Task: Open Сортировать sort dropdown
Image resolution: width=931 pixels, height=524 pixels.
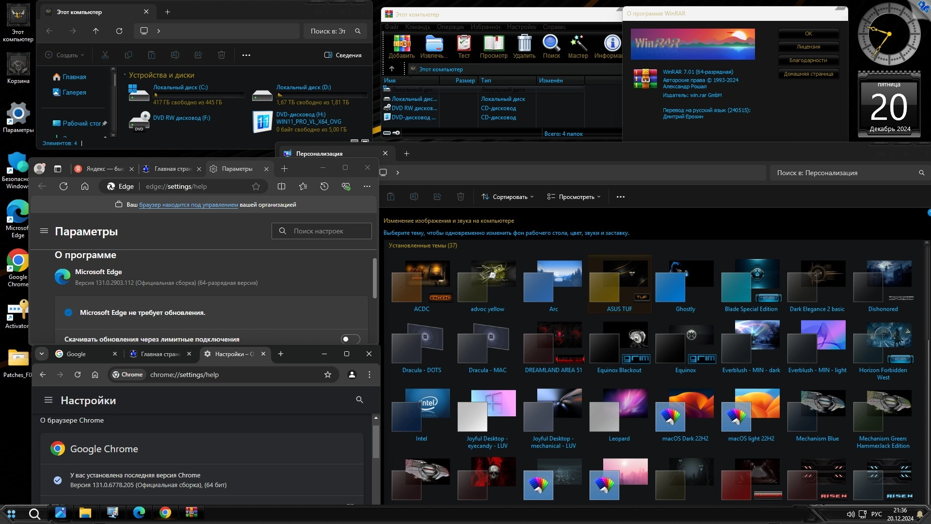Action: [508, 197]
